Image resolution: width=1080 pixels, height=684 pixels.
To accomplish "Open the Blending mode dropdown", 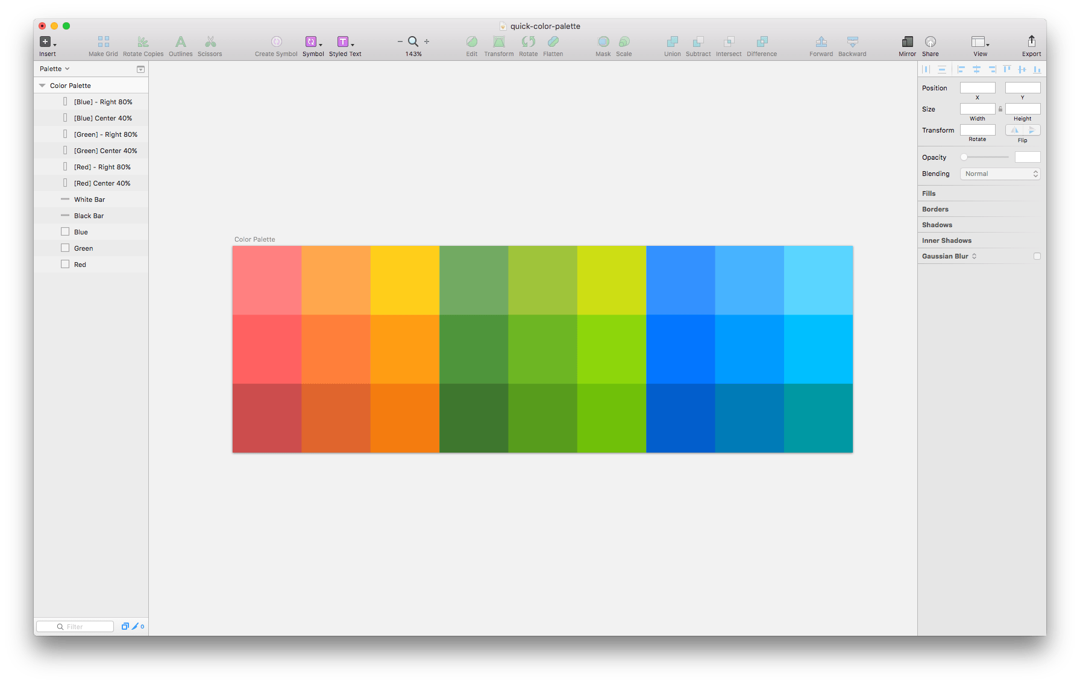I will coord(1000,174).
